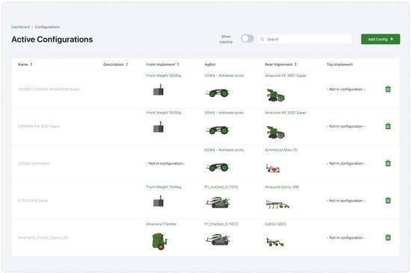Select the P1_tracked AgBot image in fourth row

217,203
